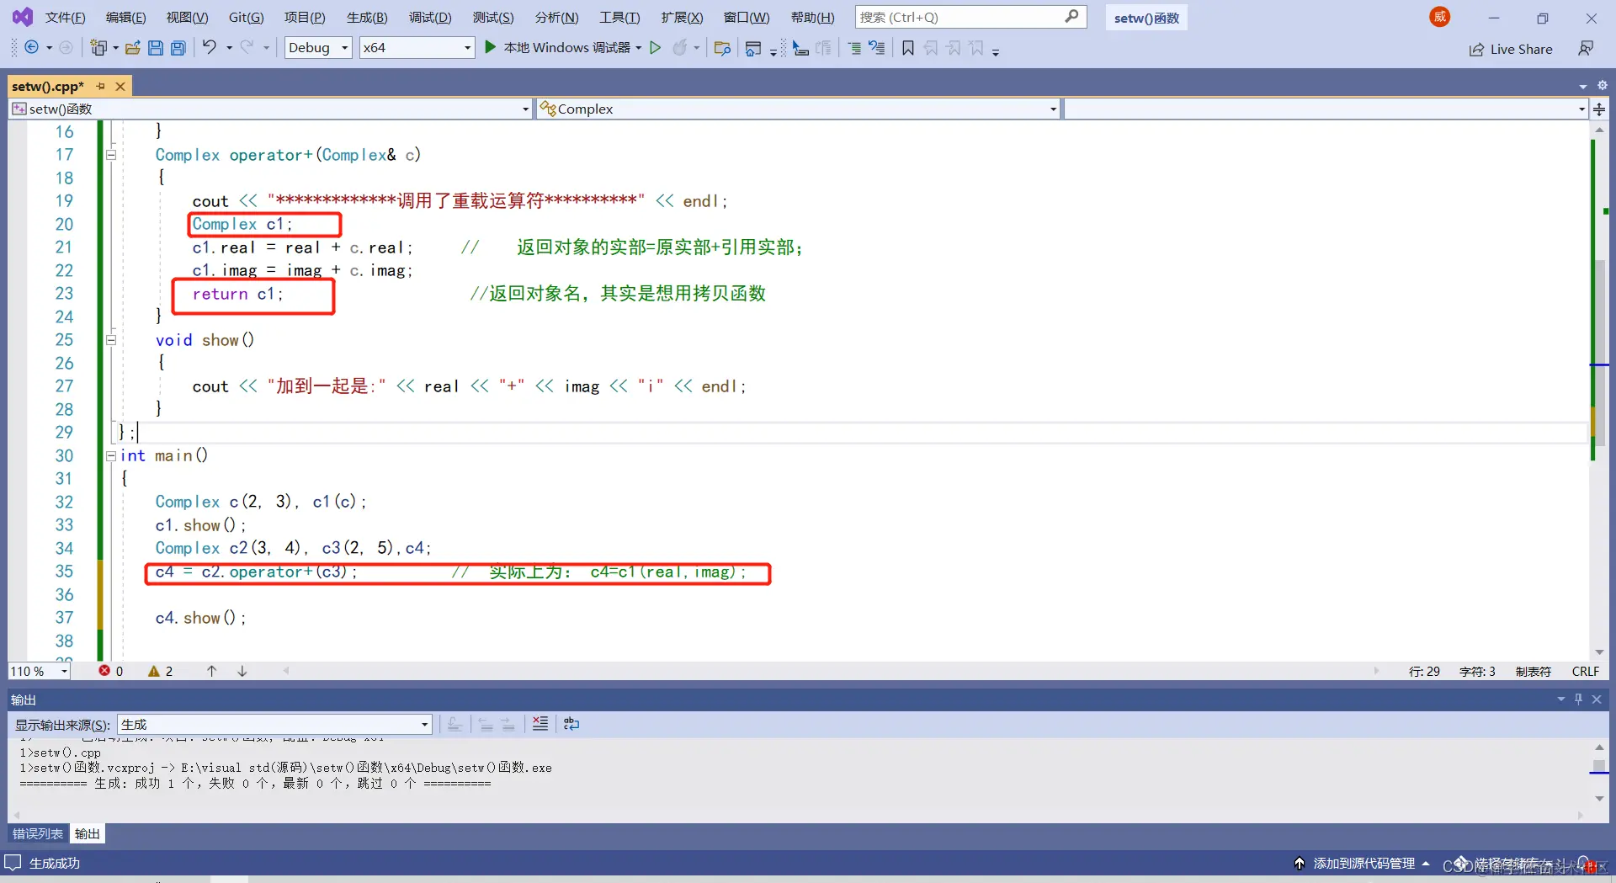Open the empty member navigation dropdown
This screenshot has width=1616, height=883.
pos(1326,109)
